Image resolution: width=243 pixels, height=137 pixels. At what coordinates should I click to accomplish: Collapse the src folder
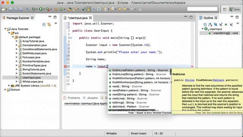pos(9,33)
